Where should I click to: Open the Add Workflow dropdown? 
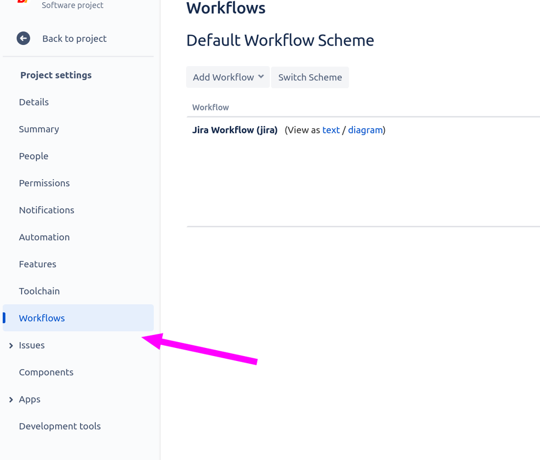point(228,77)
